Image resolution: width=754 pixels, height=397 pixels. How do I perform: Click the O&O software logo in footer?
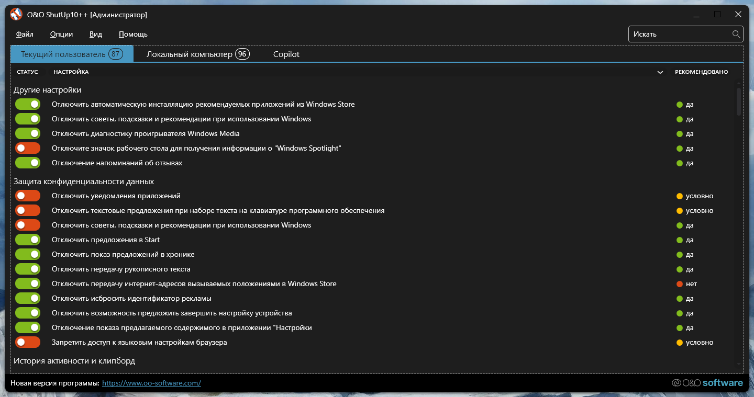(x=707, y=383)
